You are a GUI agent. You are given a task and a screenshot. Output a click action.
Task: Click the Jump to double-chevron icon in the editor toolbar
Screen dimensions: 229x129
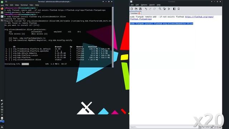click(x=169, y=9)
